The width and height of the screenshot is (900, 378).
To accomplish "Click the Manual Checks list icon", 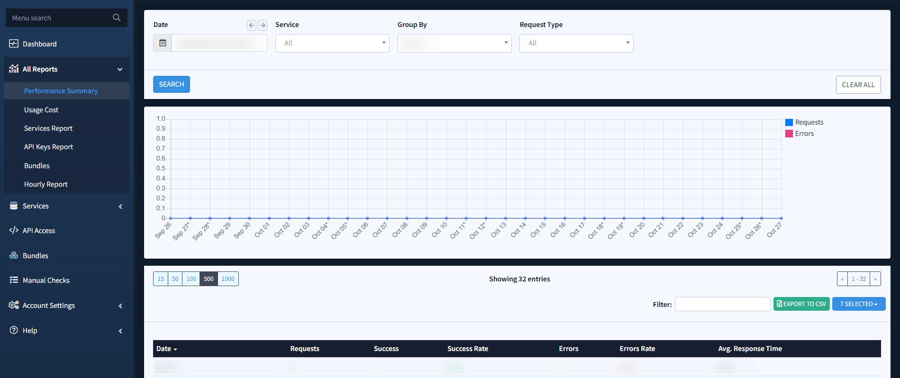I will point(14,280).
